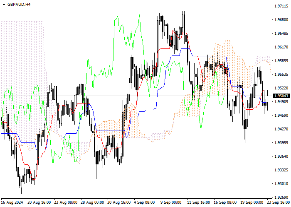The image size is (291, 207).
Task: Click the 1.96170 price axis label
Action: [281, 47]
